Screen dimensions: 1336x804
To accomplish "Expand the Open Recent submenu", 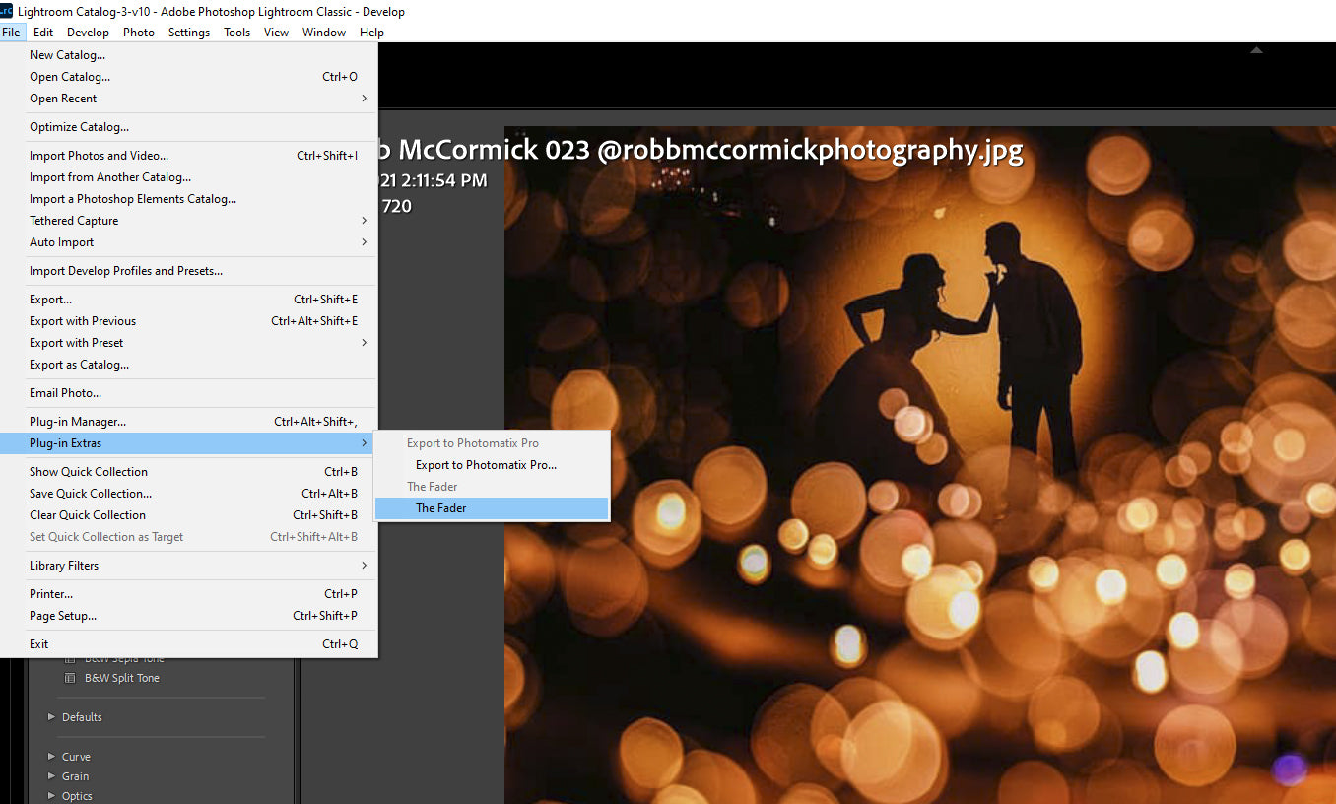I will coord(188,99).
